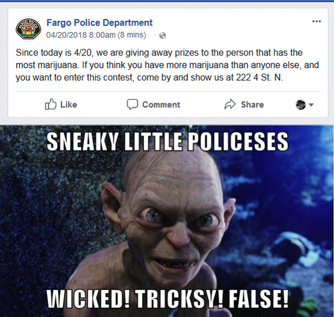Viewport: 334px width, 317px height.
Task: Click the "SNEAKY LITTLE POLICESES" meme caption
Action: pos(167,141)
